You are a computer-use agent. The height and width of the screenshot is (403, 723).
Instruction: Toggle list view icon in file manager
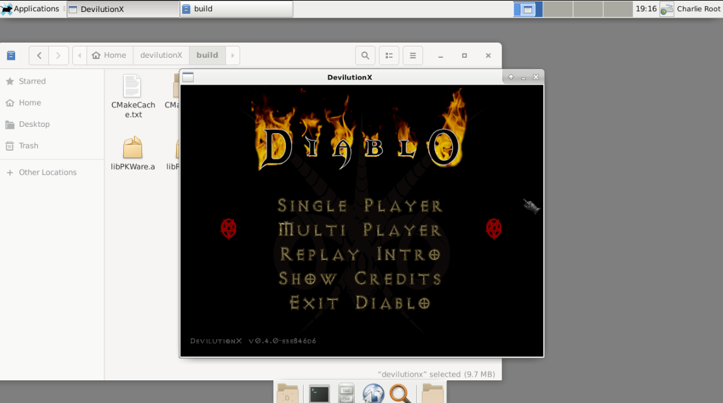click(389, 55)
